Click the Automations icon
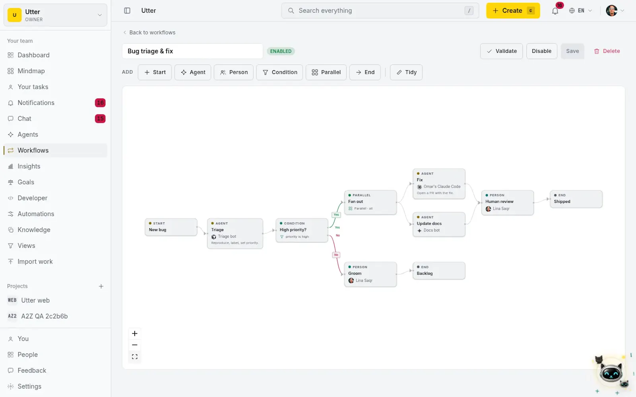The height and width of the screenshot is (397, 636). click(11, 214)
